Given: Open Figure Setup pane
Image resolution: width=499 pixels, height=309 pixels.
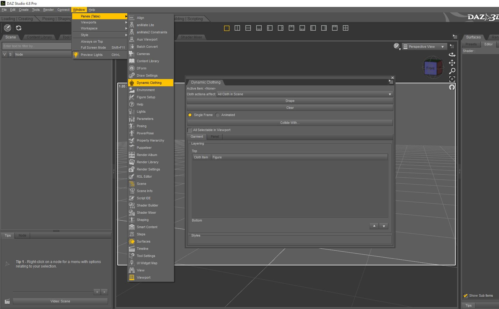Looking at the screenshot, I should click(x=151, y=97).
